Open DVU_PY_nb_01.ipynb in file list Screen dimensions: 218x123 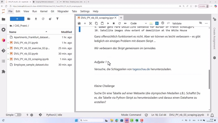pyautogui.click(x=26, y=43)
